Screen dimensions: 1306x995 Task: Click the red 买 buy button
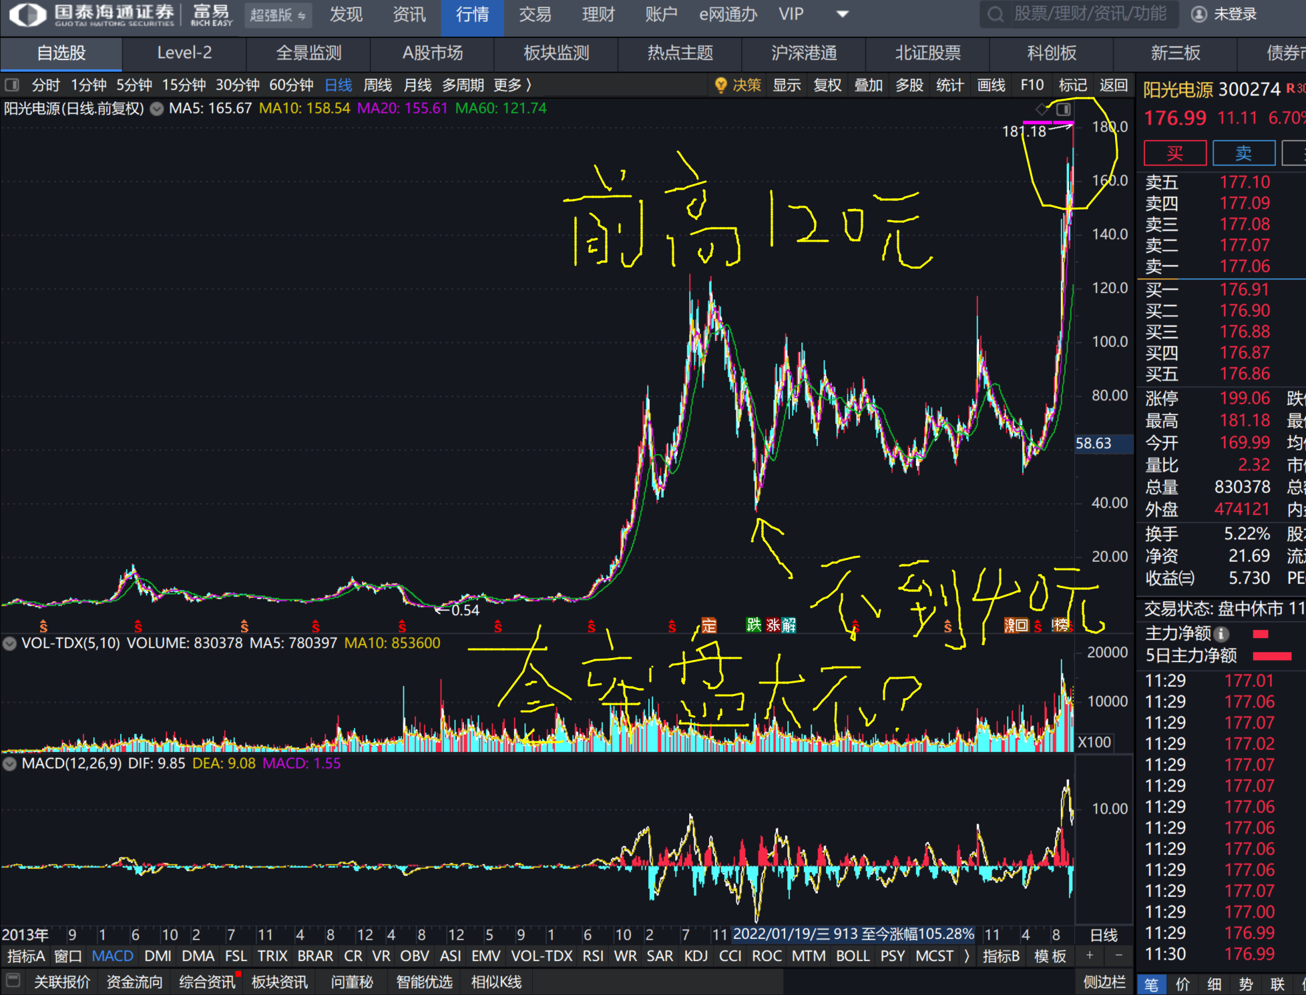pyautogui.click(x=1174, y=153)
